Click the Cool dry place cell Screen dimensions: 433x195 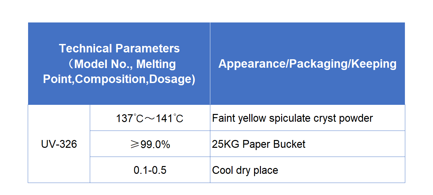tap(308, 170)
